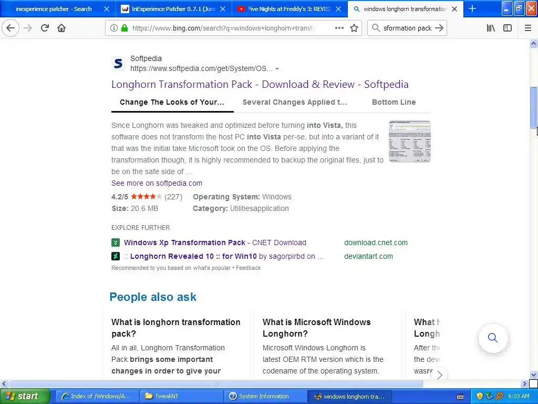
Task: Open the Windows Start menu
Action: (25, 396)
